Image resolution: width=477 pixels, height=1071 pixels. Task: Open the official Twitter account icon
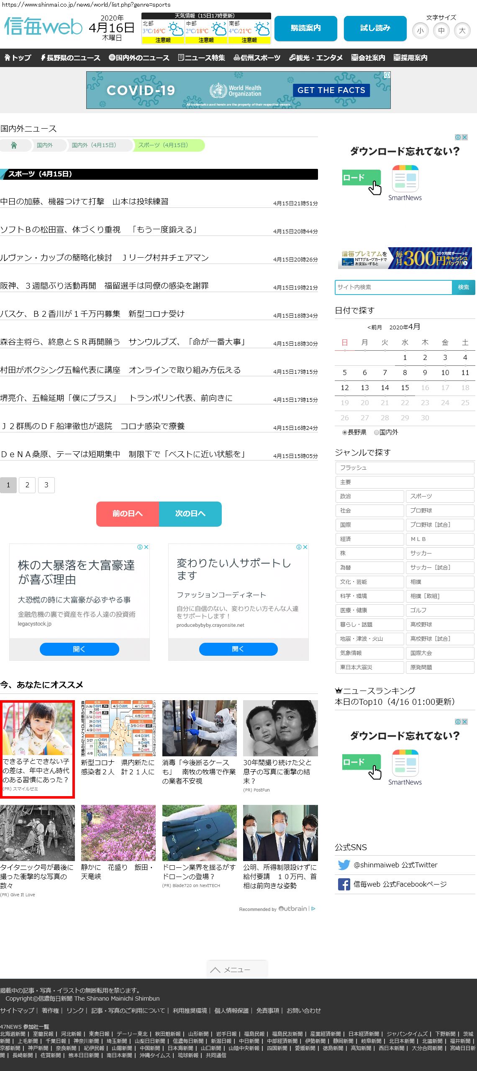coord(344,865)
